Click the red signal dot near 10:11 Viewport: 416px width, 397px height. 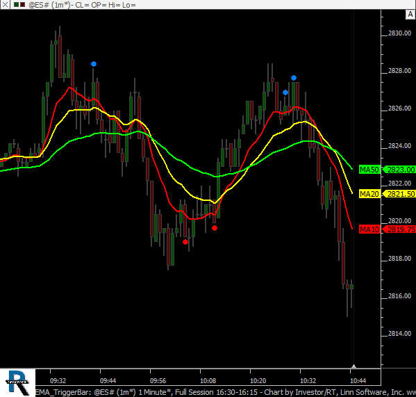pos(215,228)
